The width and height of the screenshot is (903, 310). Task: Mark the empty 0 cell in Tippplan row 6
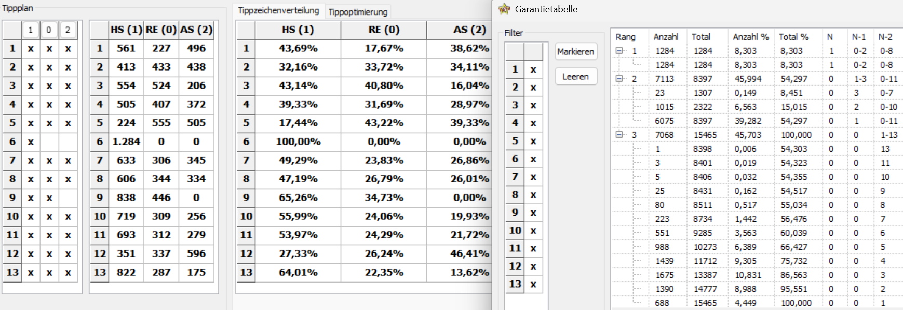pyautogui.click(x=49, y=142)
